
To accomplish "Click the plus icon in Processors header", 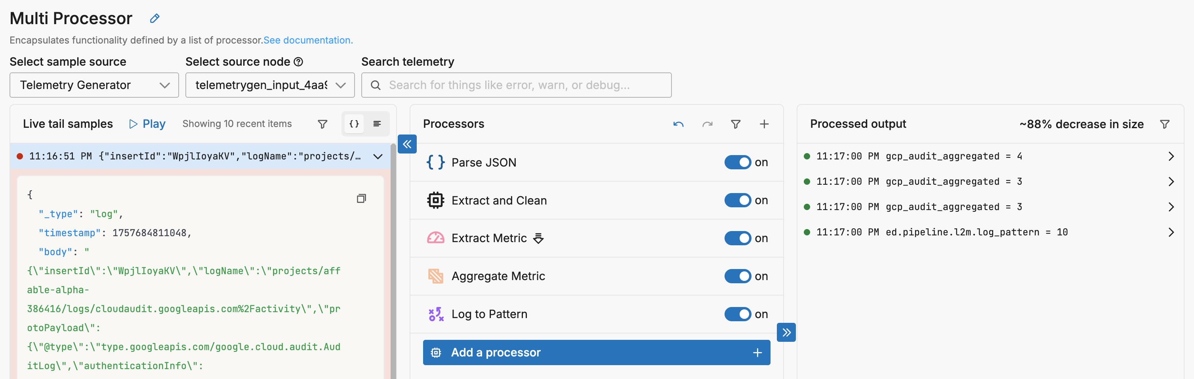I will tap(764, 124).
